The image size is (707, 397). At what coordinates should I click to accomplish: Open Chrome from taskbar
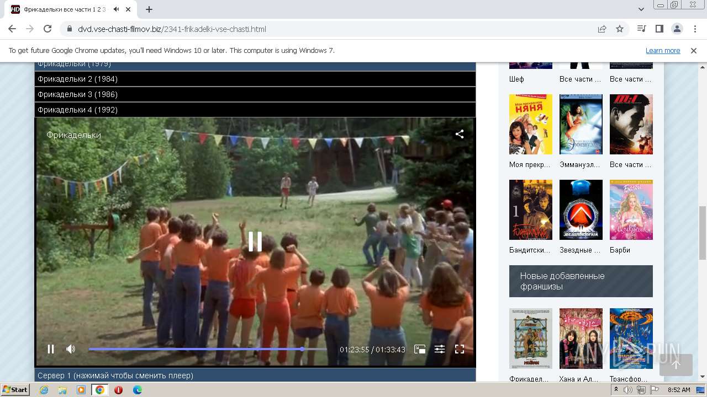tap(100, 390)
